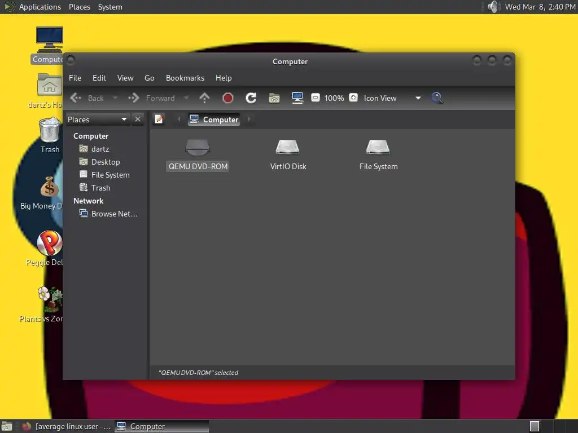The height and width of the screenshot is (433, 578).
Task: Switch to average linux user taskbar window
Action: 65,426
